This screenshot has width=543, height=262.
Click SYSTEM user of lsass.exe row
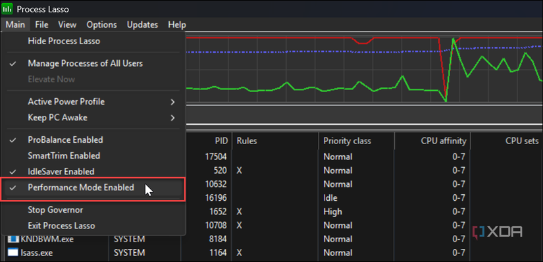pyautogui.click(x=129, y=253)
